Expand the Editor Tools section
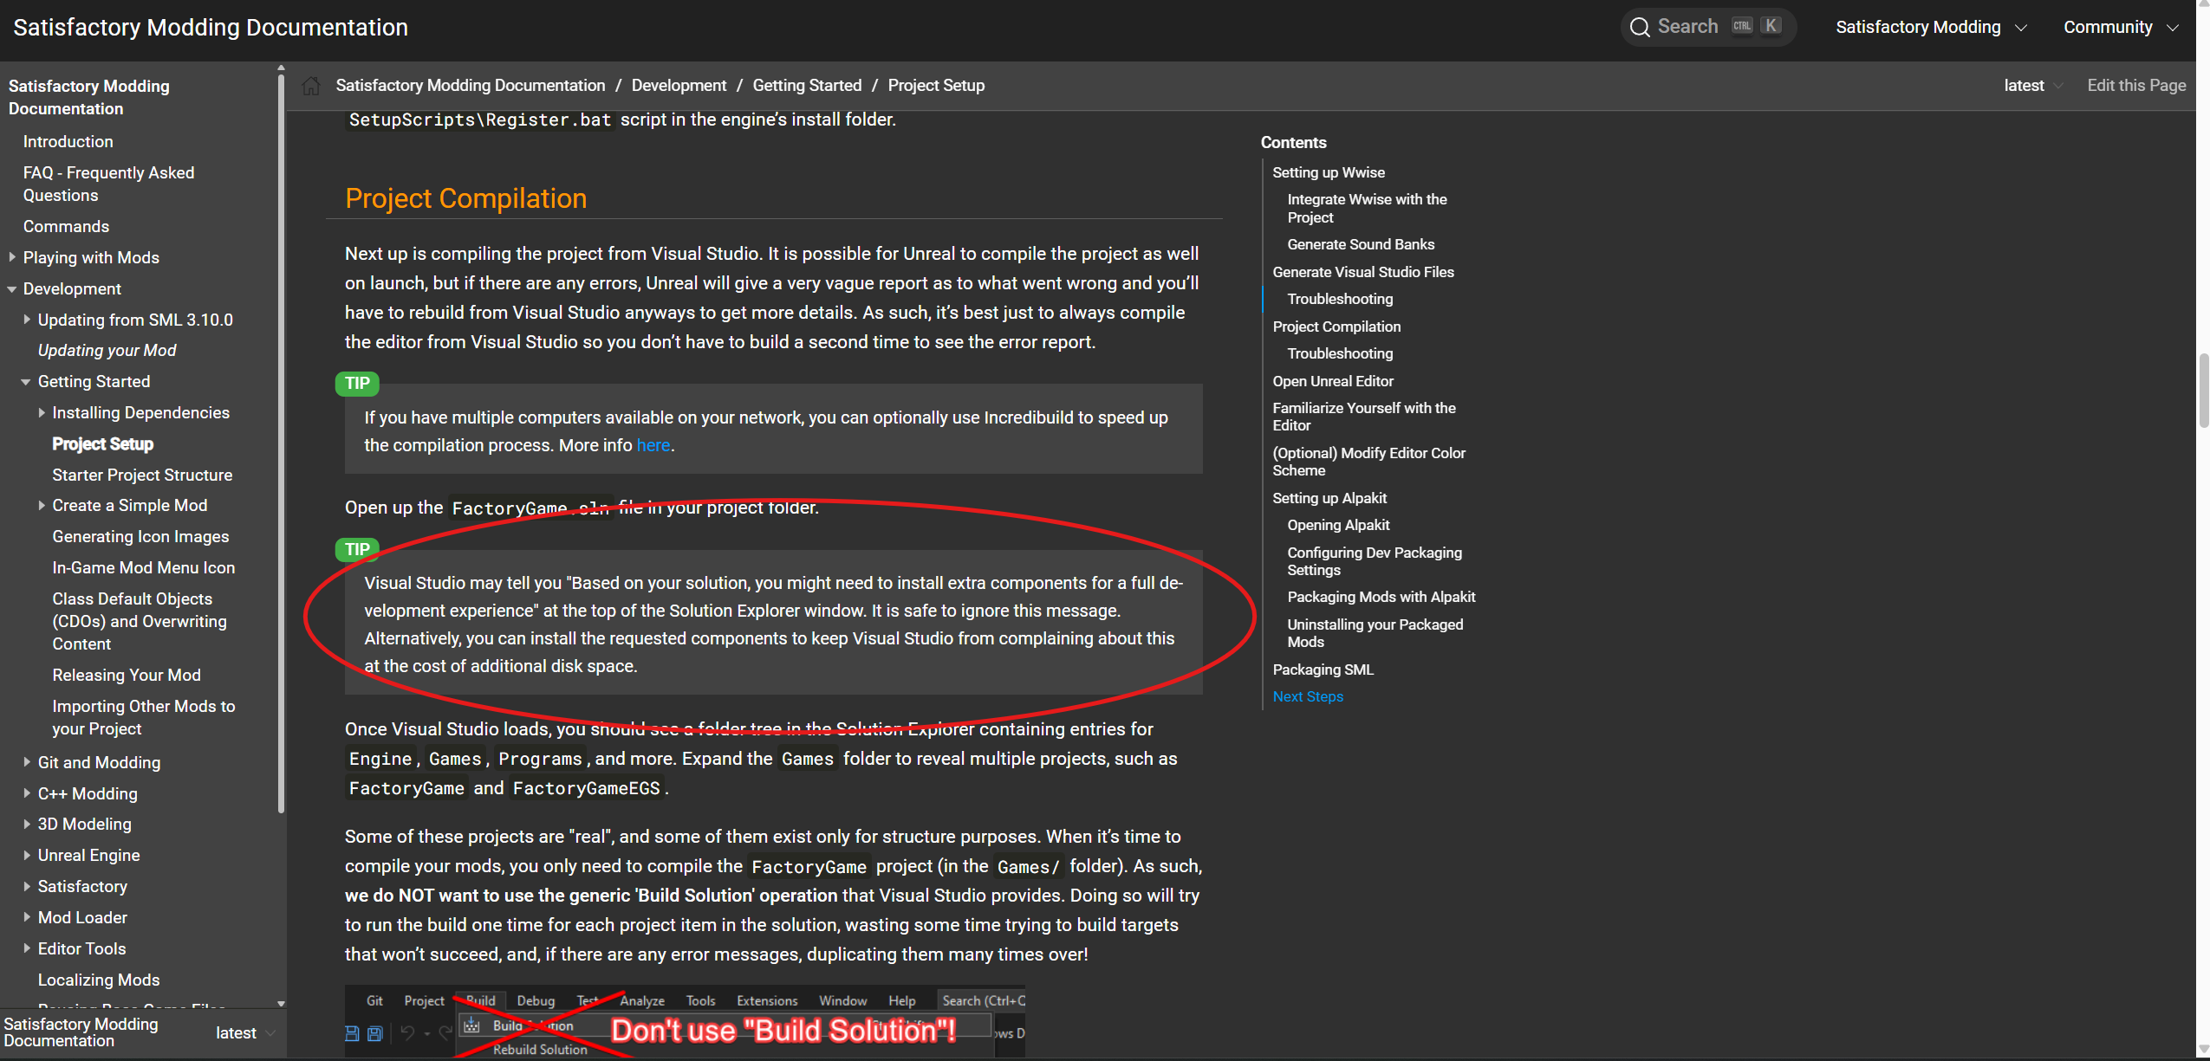 [27, 948]
